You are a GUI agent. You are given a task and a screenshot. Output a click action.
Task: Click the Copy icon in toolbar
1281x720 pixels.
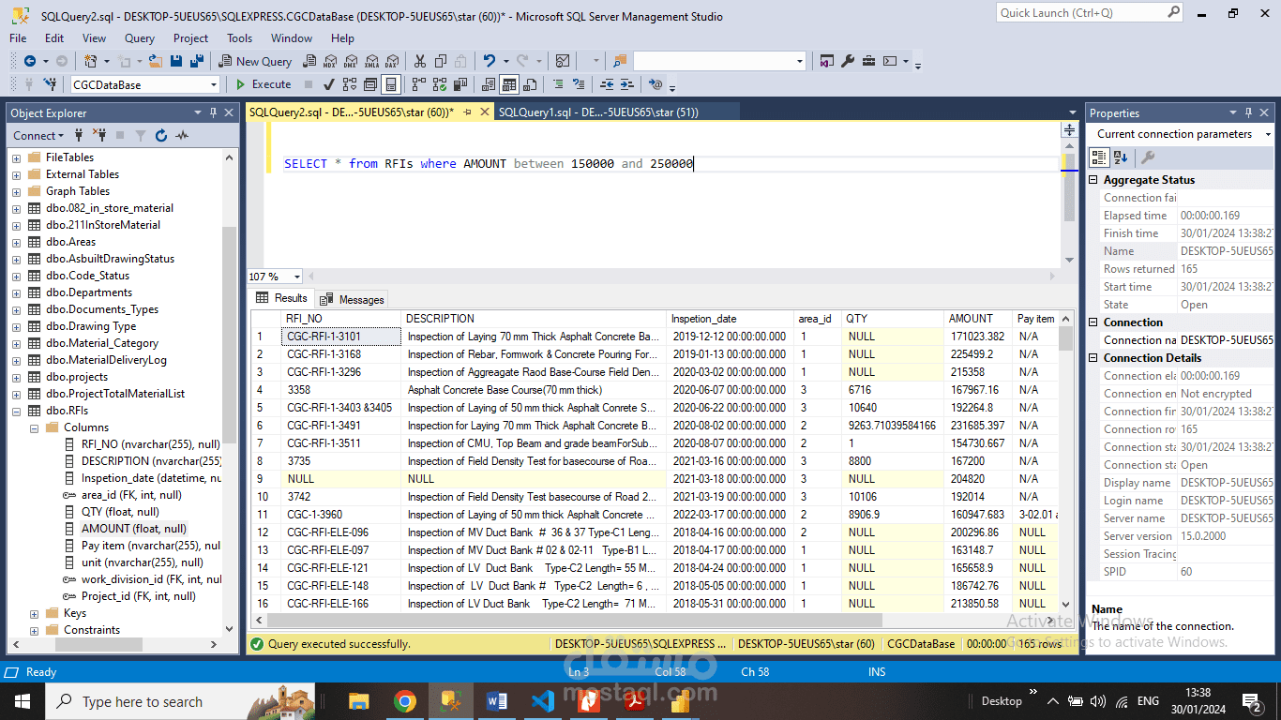click(440, 61)
